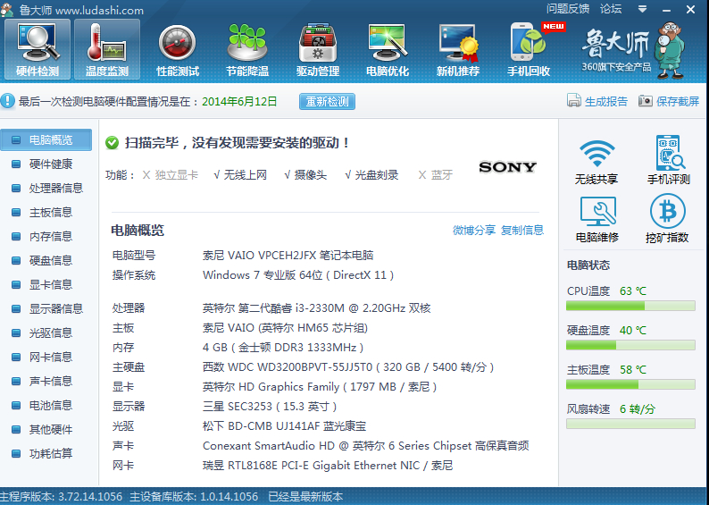Click the i3-2330M processor value
The width and height of the screenshot is (709, 505).
coord(316,308)
